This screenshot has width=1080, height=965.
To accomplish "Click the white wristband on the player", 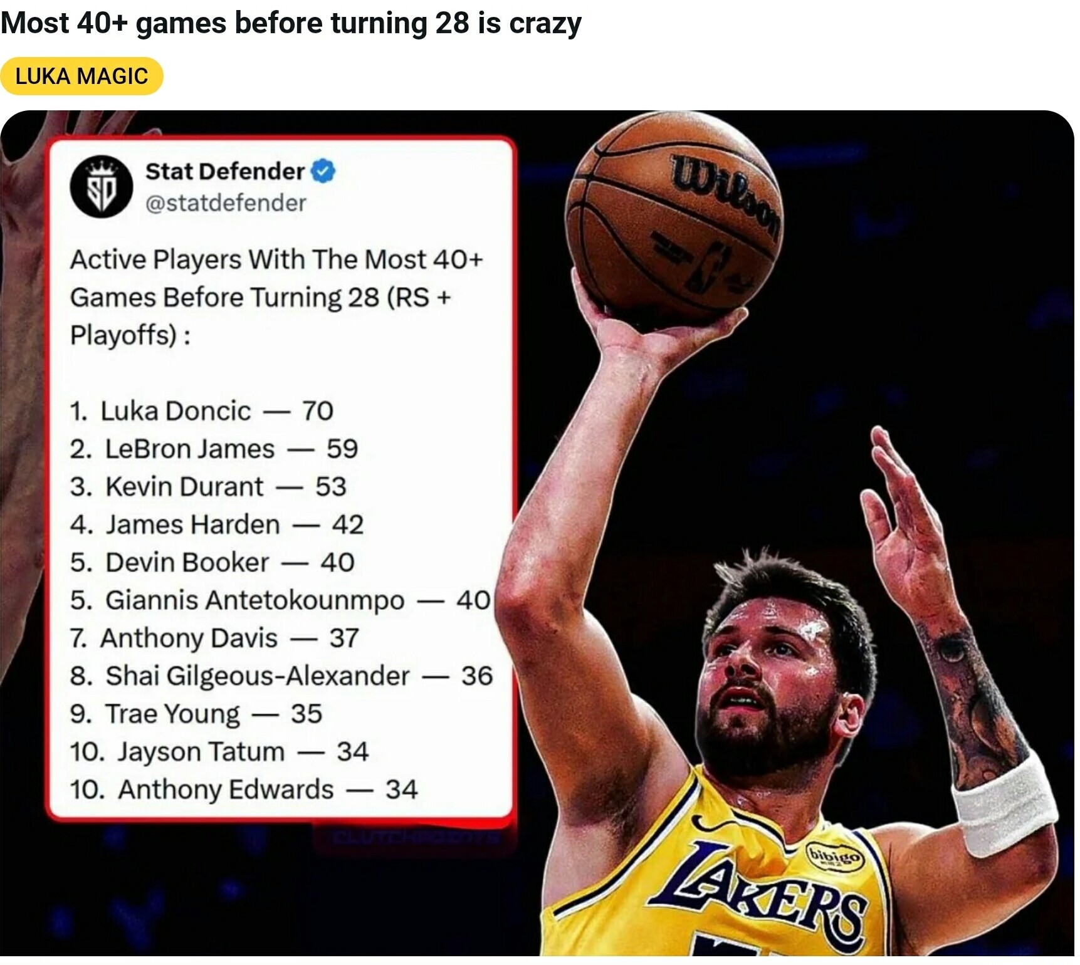I will [x=1005, y=805].
